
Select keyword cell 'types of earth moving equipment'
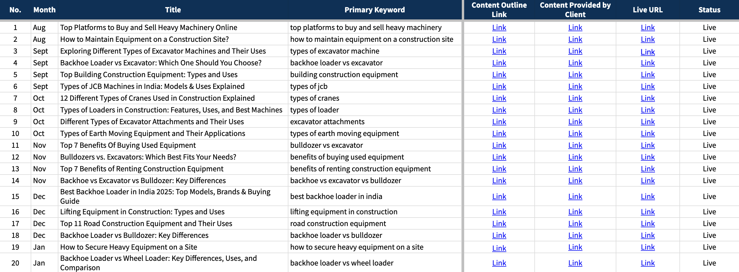(375, 133)
